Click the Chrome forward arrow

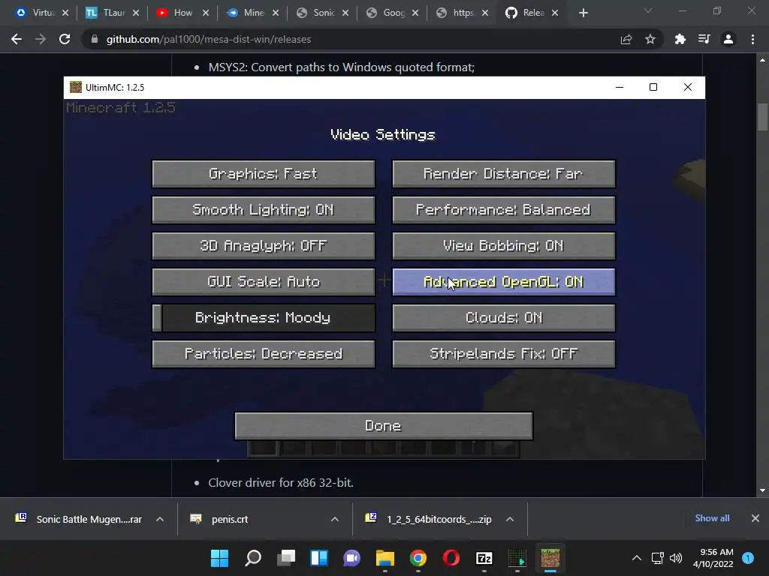pos(41,39)
